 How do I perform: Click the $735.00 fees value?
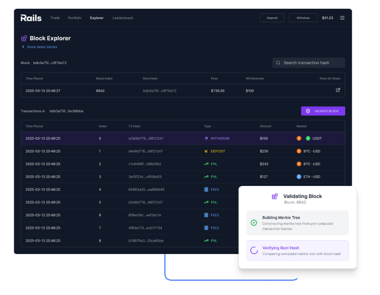[x=218, y=91]
